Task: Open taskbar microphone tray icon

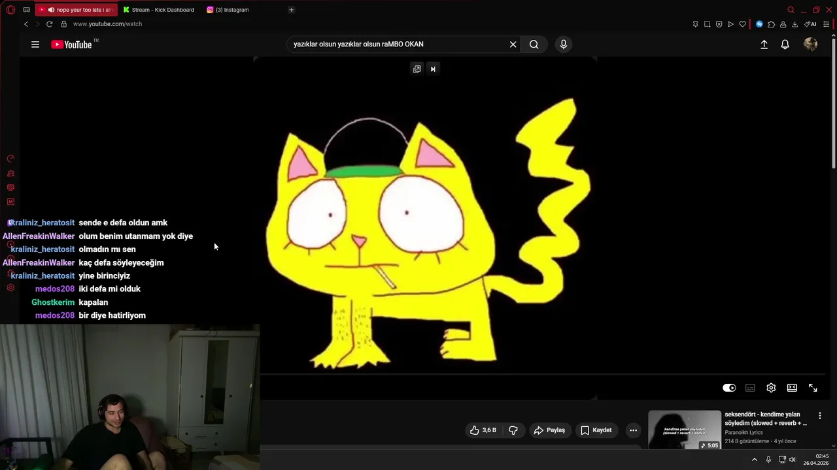Action: point(768,460)
